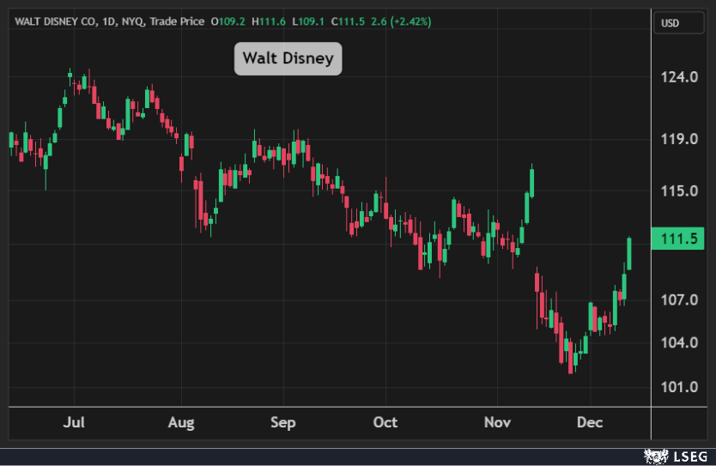The width and height of the screenshot is (716, 466).
Task: Click the Nov label on time axis
Action: click(x=497, y=422)
